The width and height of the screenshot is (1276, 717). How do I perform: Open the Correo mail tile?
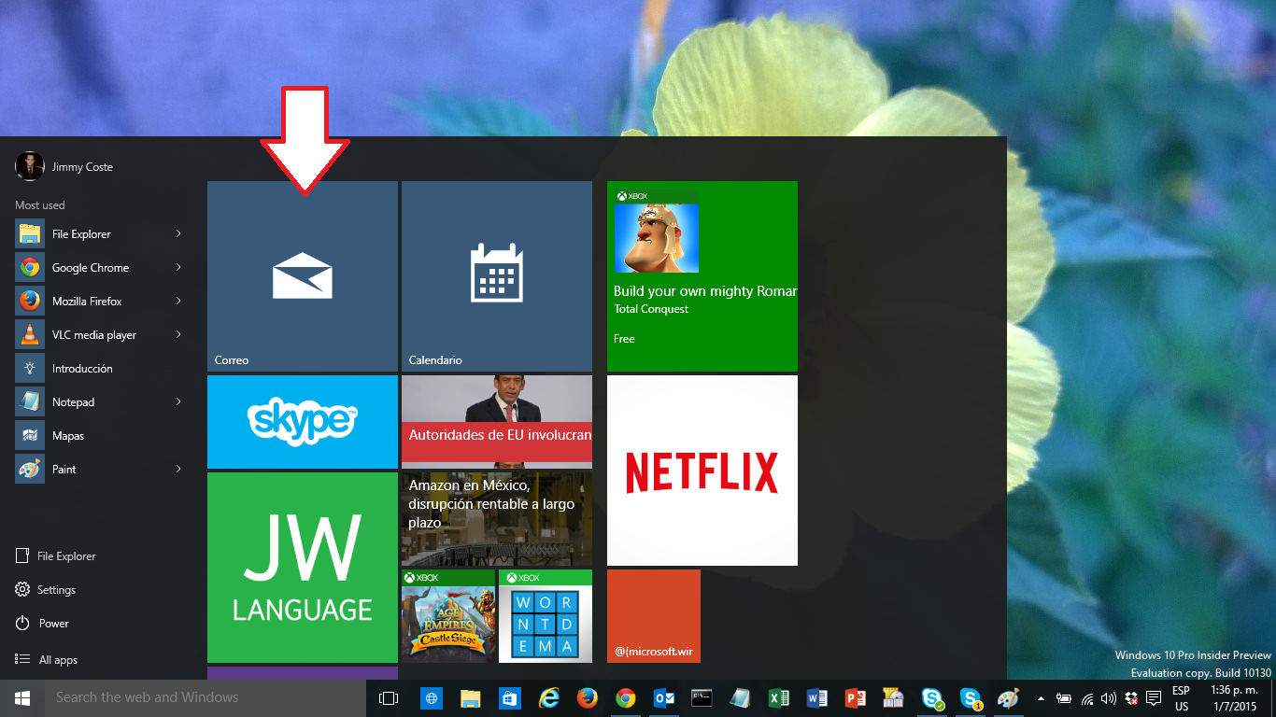pos(303,276)
